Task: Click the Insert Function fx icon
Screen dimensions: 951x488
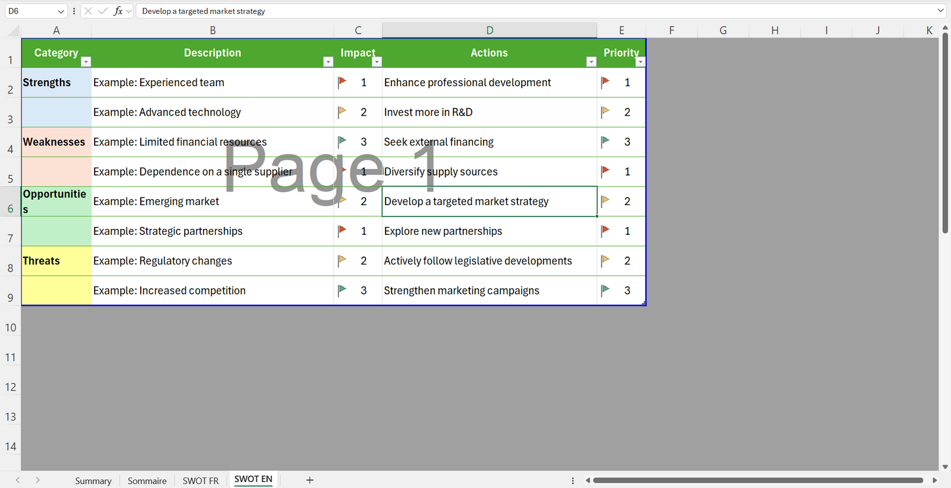Action: [x=118, y=11]
